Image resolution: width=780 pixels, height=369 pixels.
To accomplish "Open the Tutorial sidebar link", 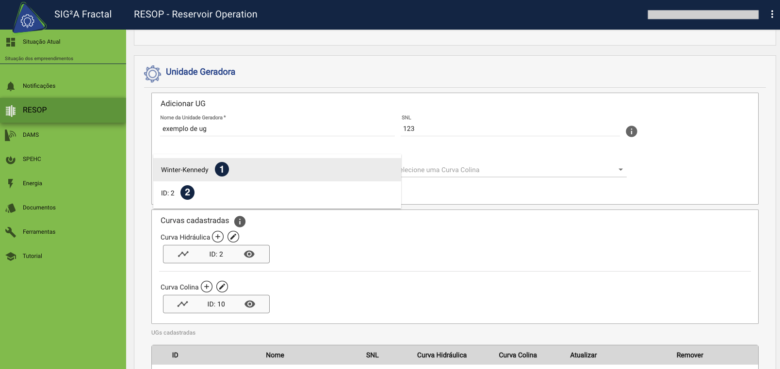I will [x=32, y=256].
